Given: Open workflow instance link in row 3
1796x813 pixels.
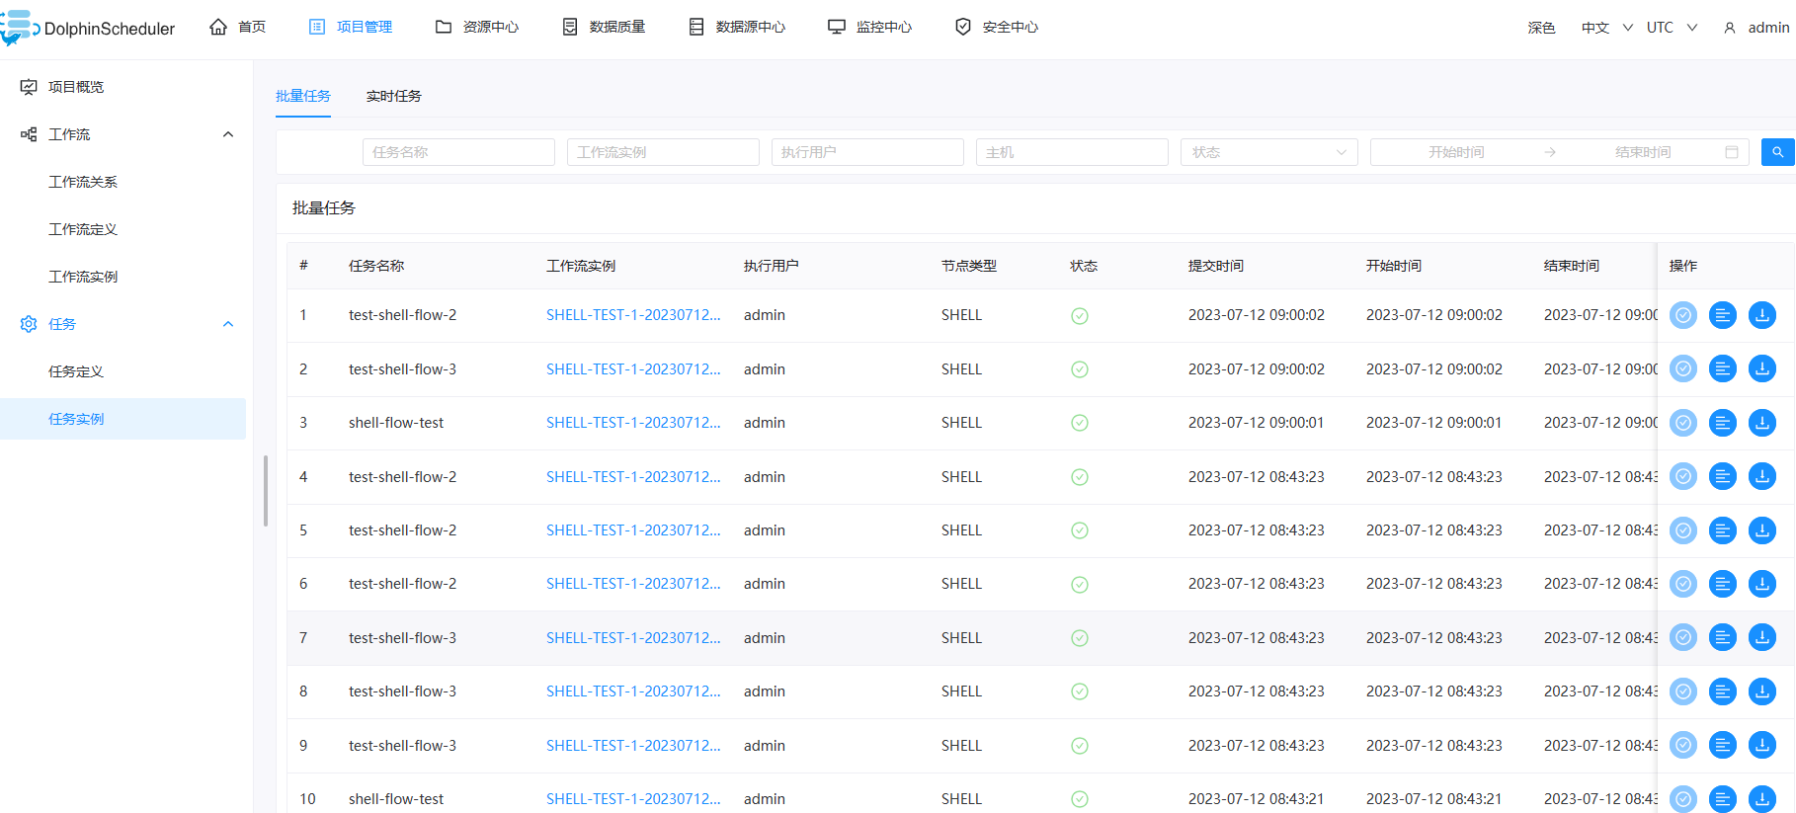Looking at the screenshot, I should [x=633, y=423].
